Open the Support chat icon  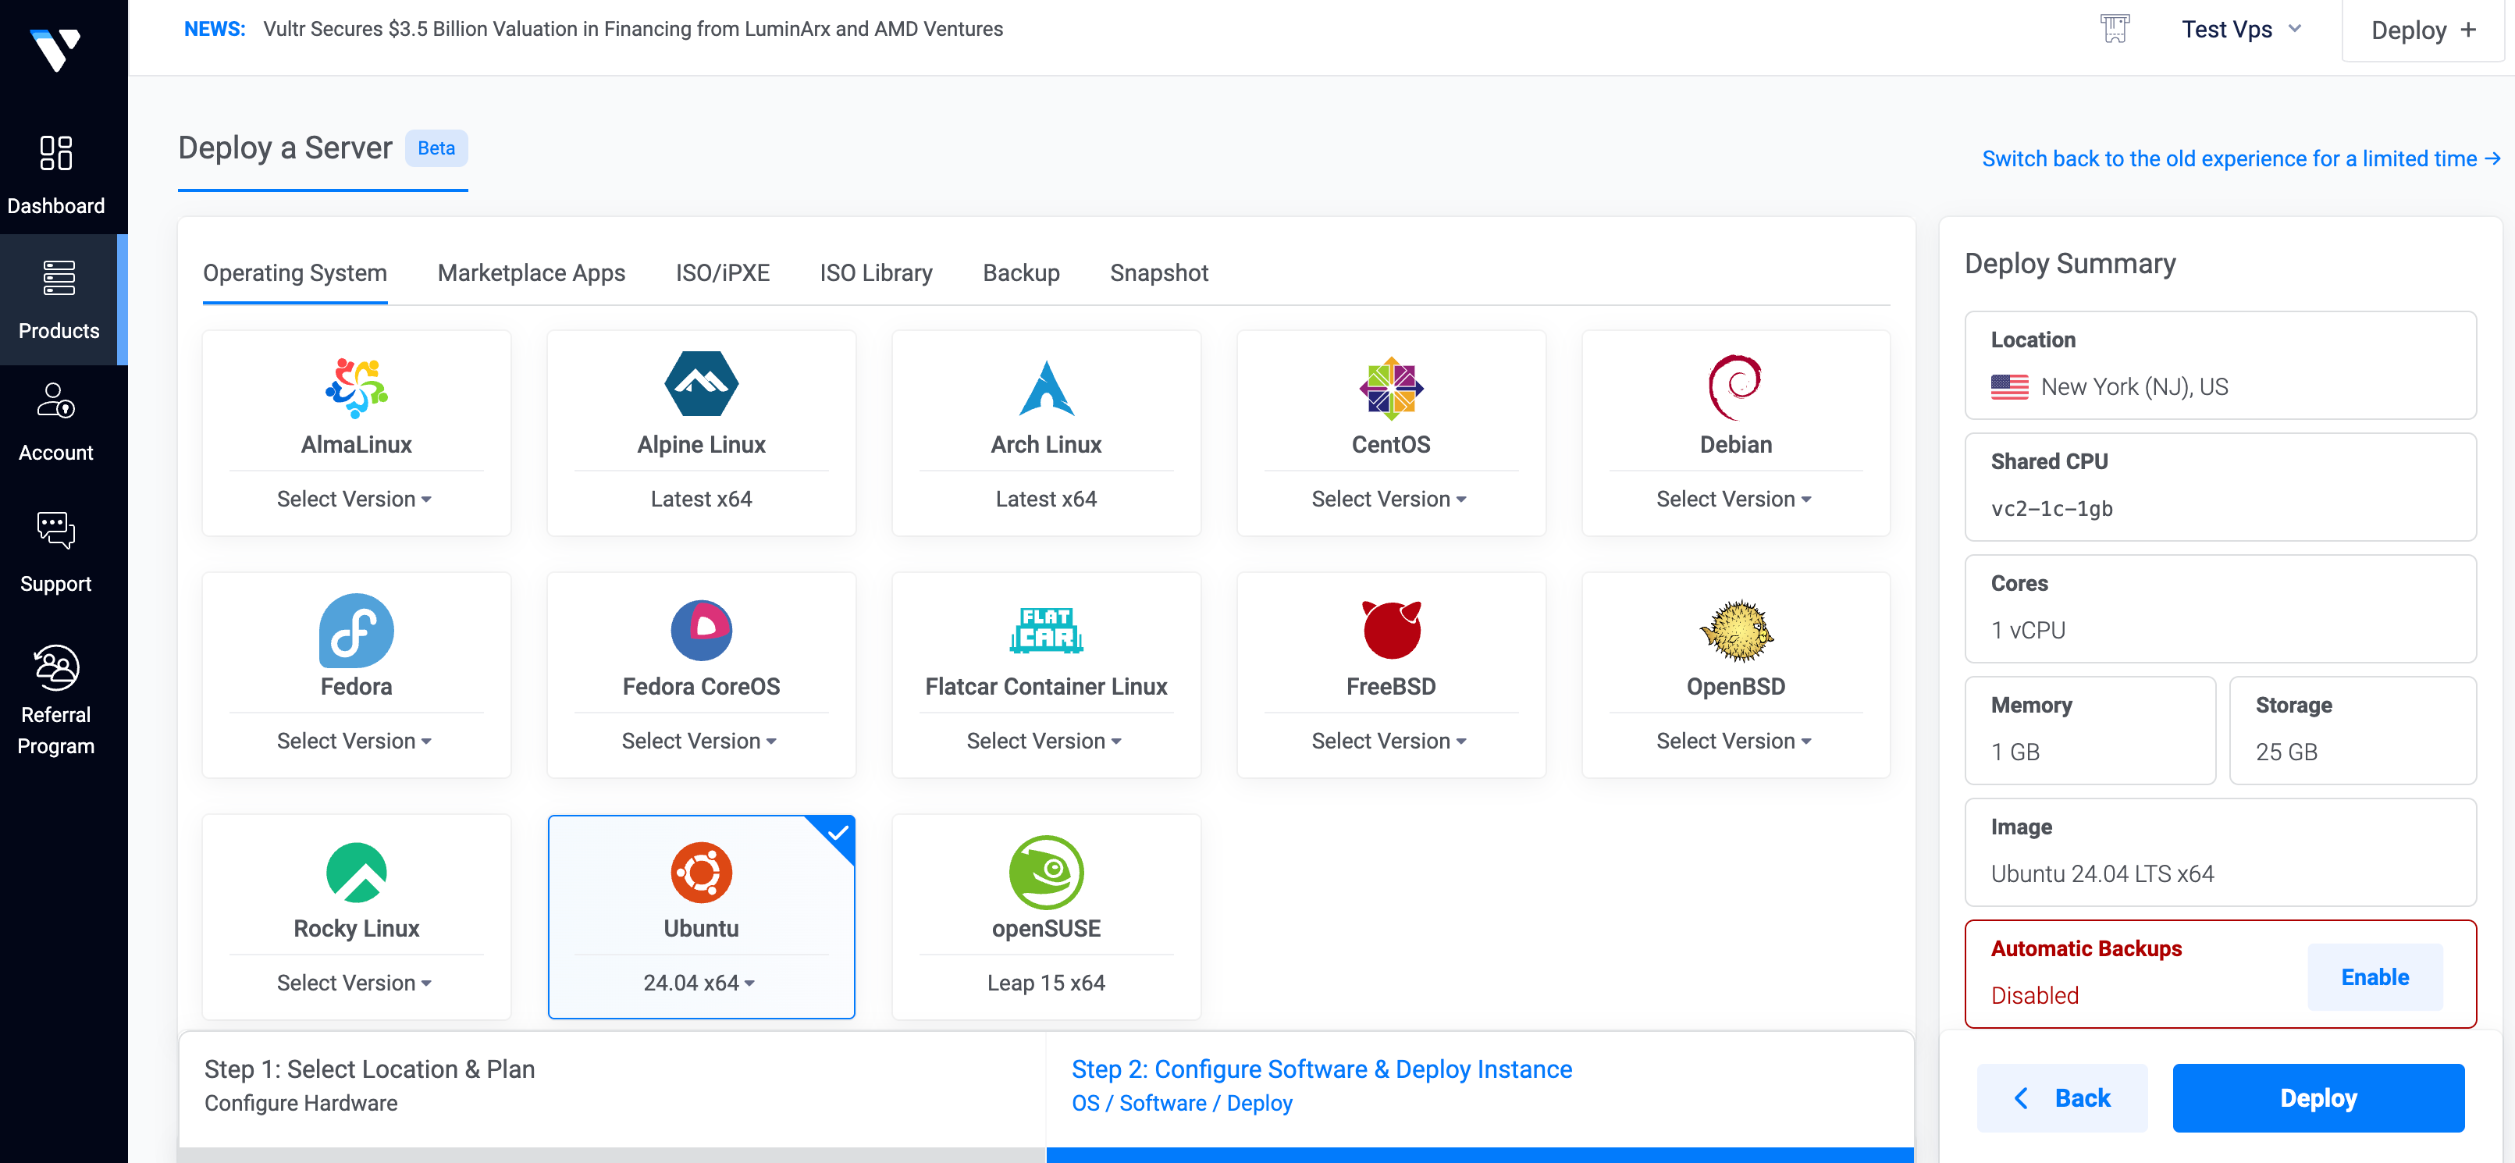tap(55, 530)
